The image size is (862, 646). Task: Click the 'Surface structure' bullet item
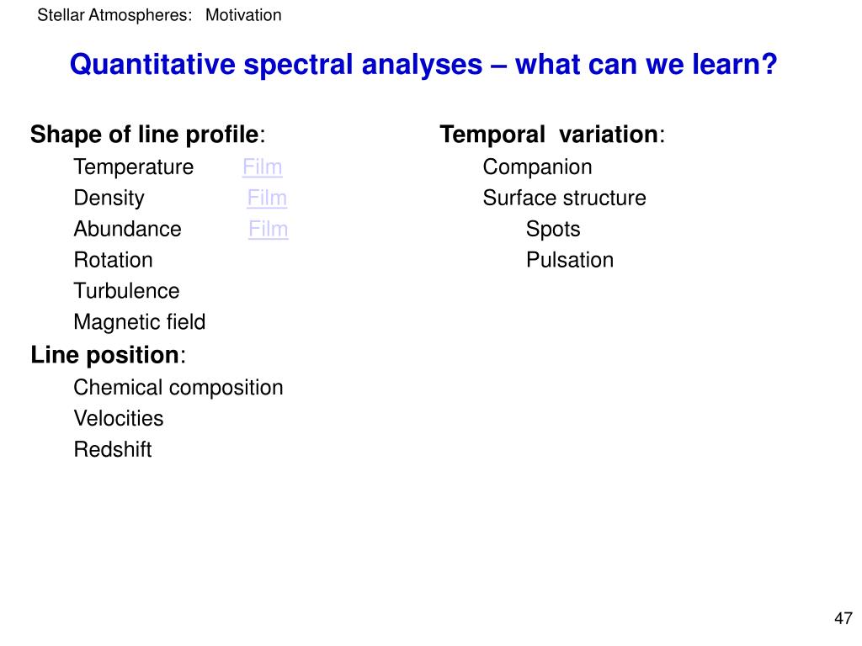click(x=565, y=199)
